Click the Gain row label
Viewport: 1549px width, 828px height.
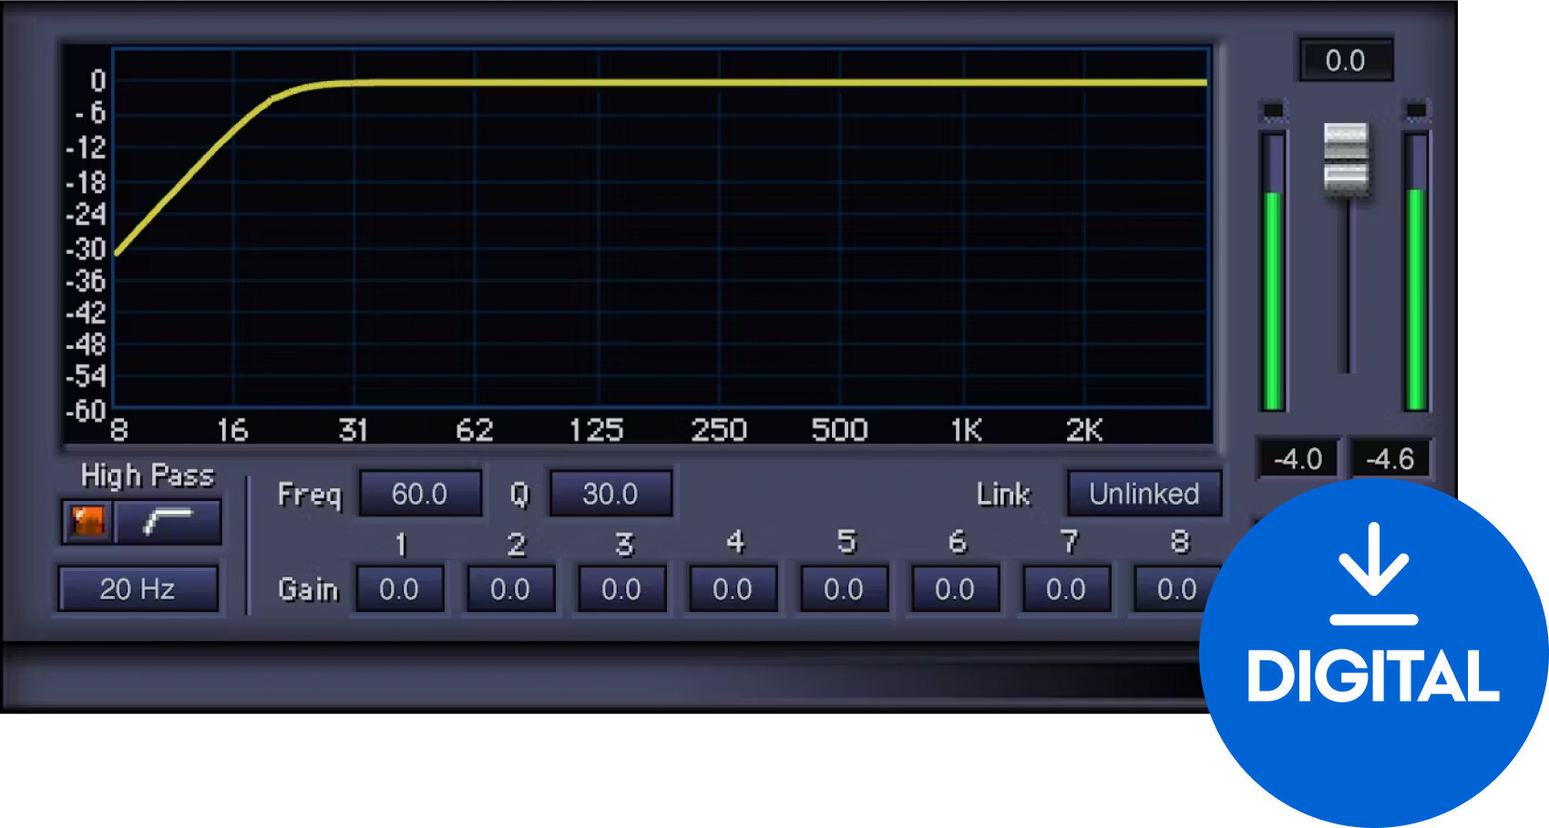coord(308,589)
